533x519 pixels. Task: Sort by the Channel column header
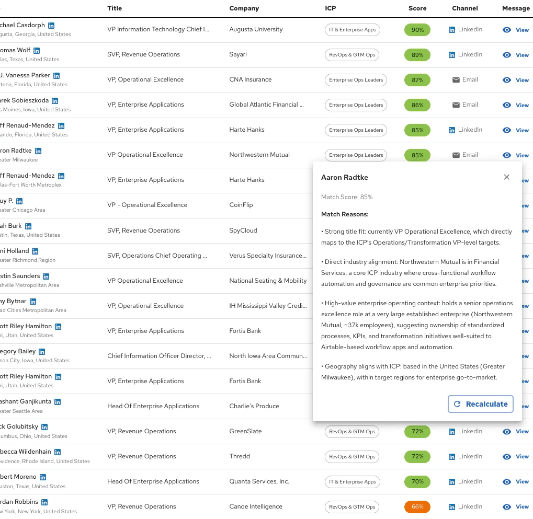(x=464, y=8)
